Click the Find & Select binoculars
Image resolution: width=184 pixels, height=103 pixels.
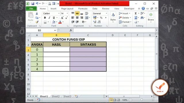point(142,18)
